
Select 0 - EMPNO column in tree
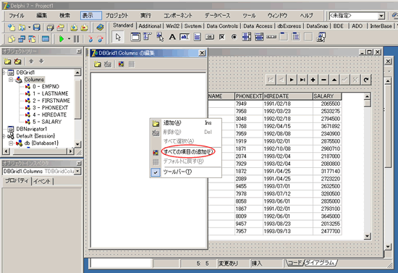(46, 87)
